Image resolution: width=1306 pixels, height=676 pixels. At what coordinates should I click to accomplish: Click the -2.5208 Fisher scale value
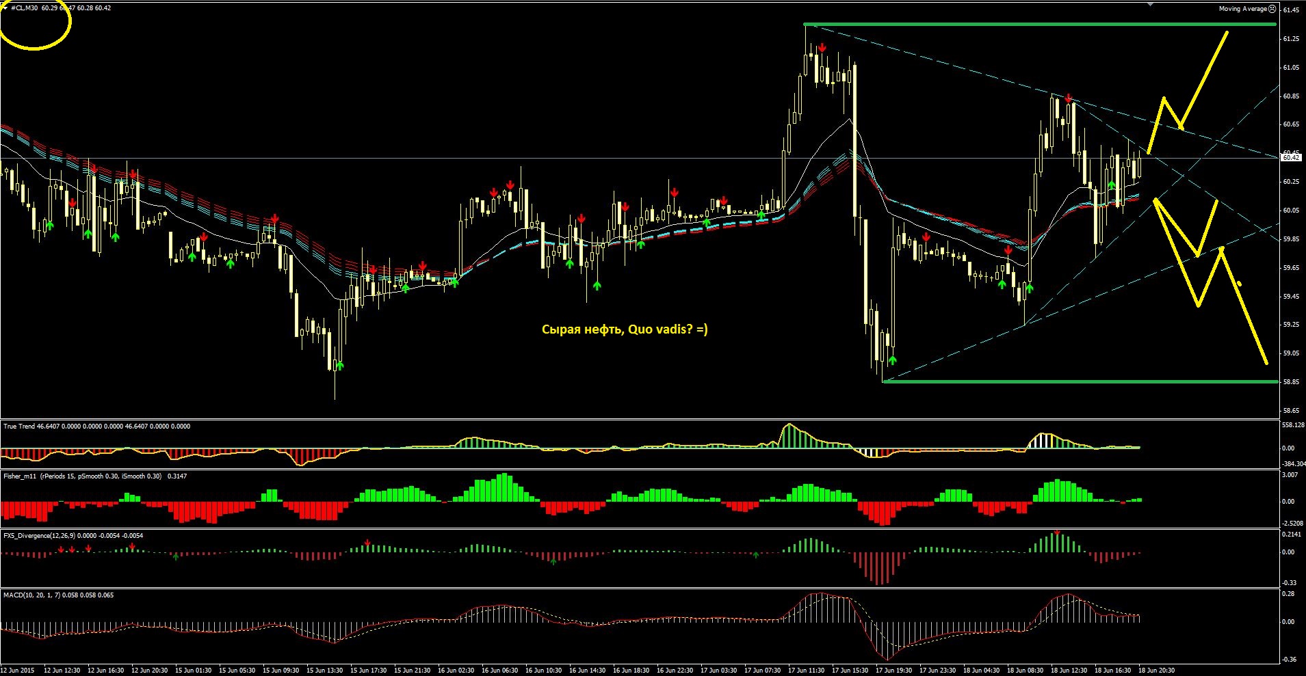[x=1292, y=524]
